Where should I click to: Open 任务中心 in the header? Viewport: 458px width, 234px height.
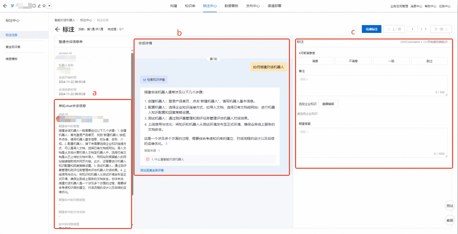(445, 6)
